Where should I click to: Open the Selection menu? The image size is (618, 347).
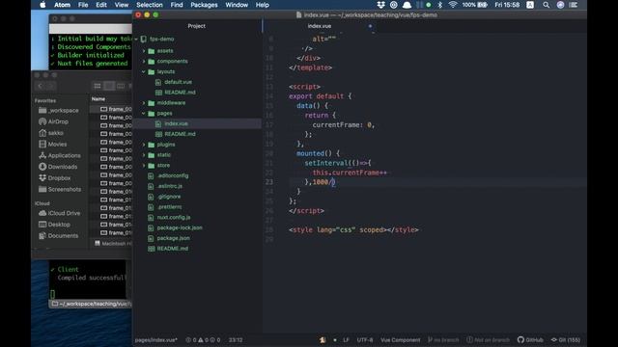pos(150,5)
